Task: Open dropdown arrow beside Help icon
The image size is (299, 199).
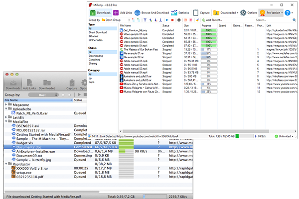Action: pyautogui.click(x=293, y=13)
